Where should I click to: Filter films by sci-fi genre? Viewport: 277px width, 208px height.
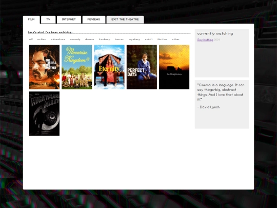pyautogui.click(x=149, y=39)
